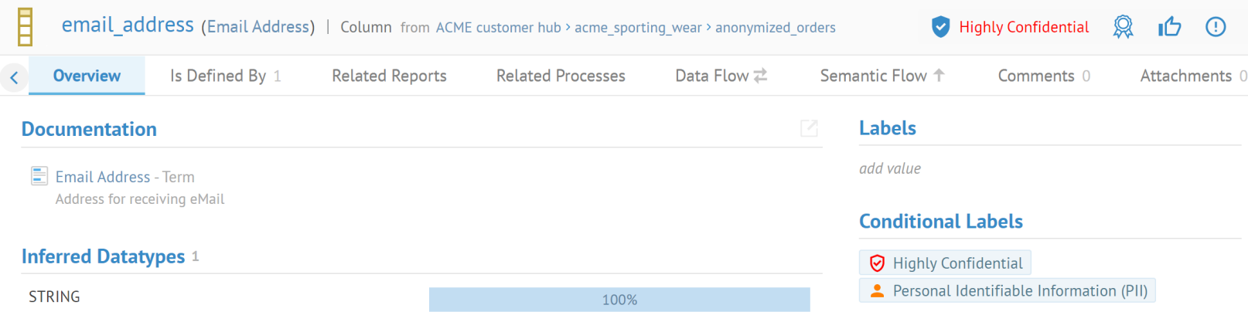The height and width of the screenshot is (322, 1248).
Task: Open the Comments tab
Action: coord(1043,76)
